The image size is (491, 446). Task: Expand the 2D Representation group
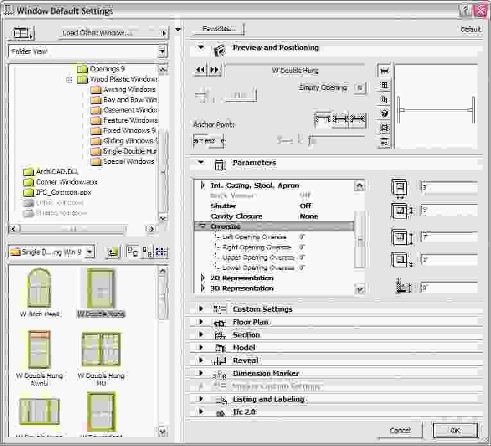click(203, 278)
